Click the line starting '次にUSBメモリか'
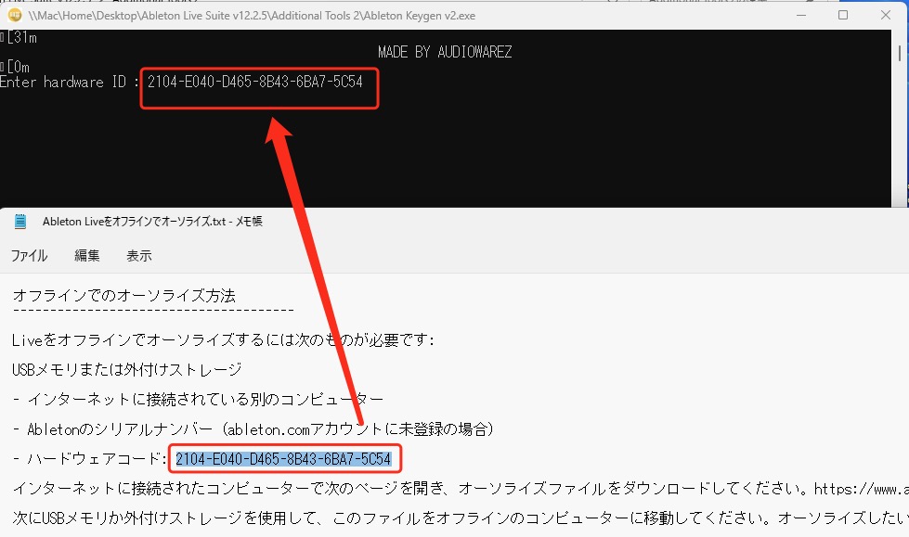The image size is (909, 537). (x=461, y=518)
